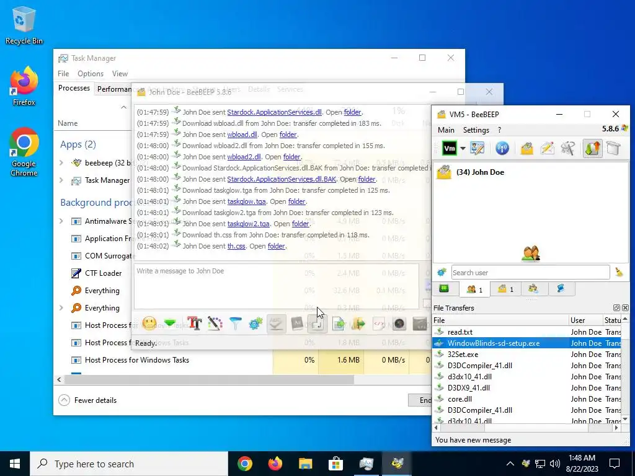
Task: Click the Vm user avatar icon
Action: (449, 148)
